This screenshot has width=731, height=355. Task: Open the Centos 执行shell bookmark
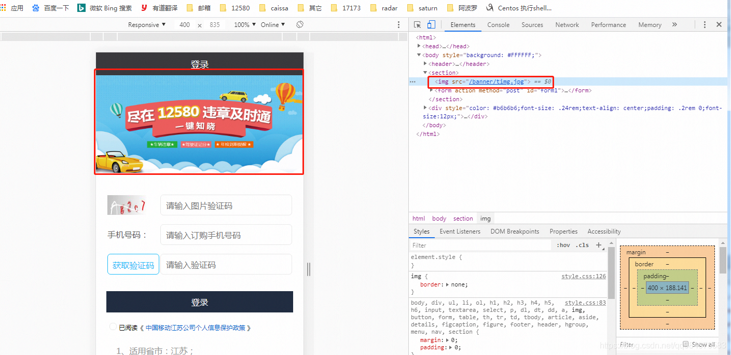519,8
